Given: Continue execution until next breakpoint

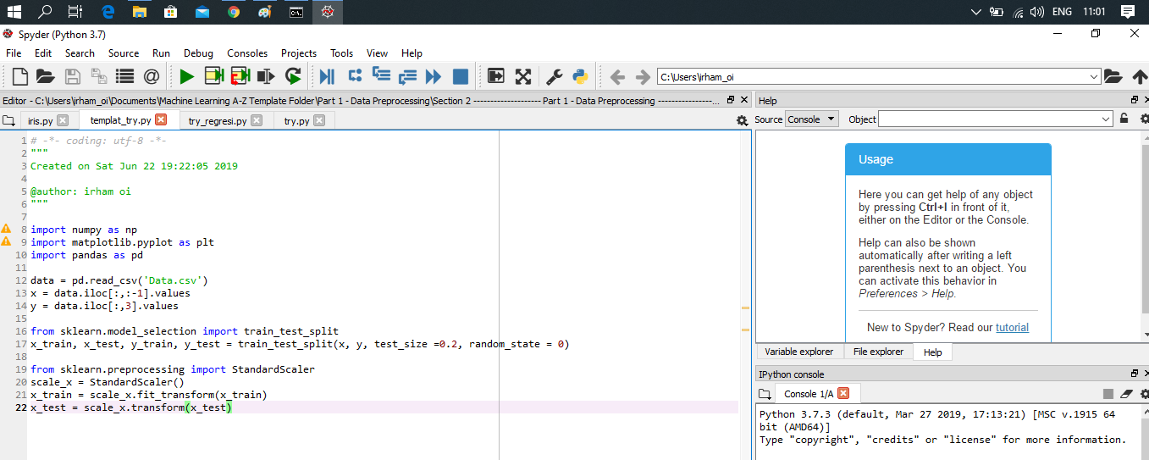Looking at the screenshot, I should click(x=434, y=76).
